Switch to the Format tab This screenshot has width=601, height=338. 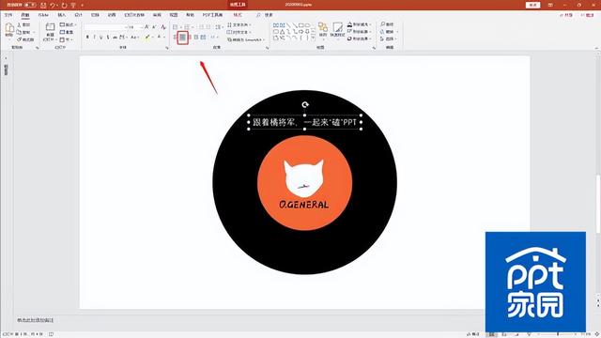coord(238,15)
